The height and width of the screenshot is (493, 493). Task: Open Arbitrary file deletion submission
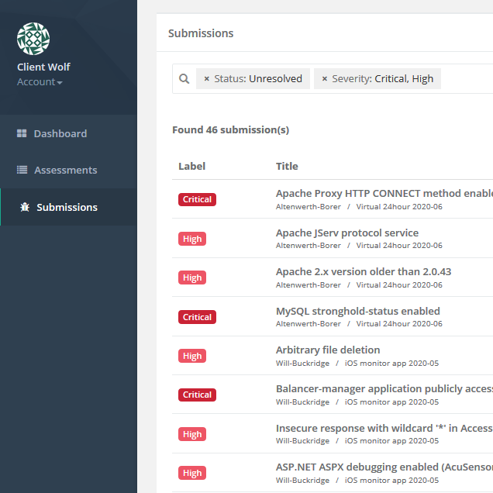[328, 350]
